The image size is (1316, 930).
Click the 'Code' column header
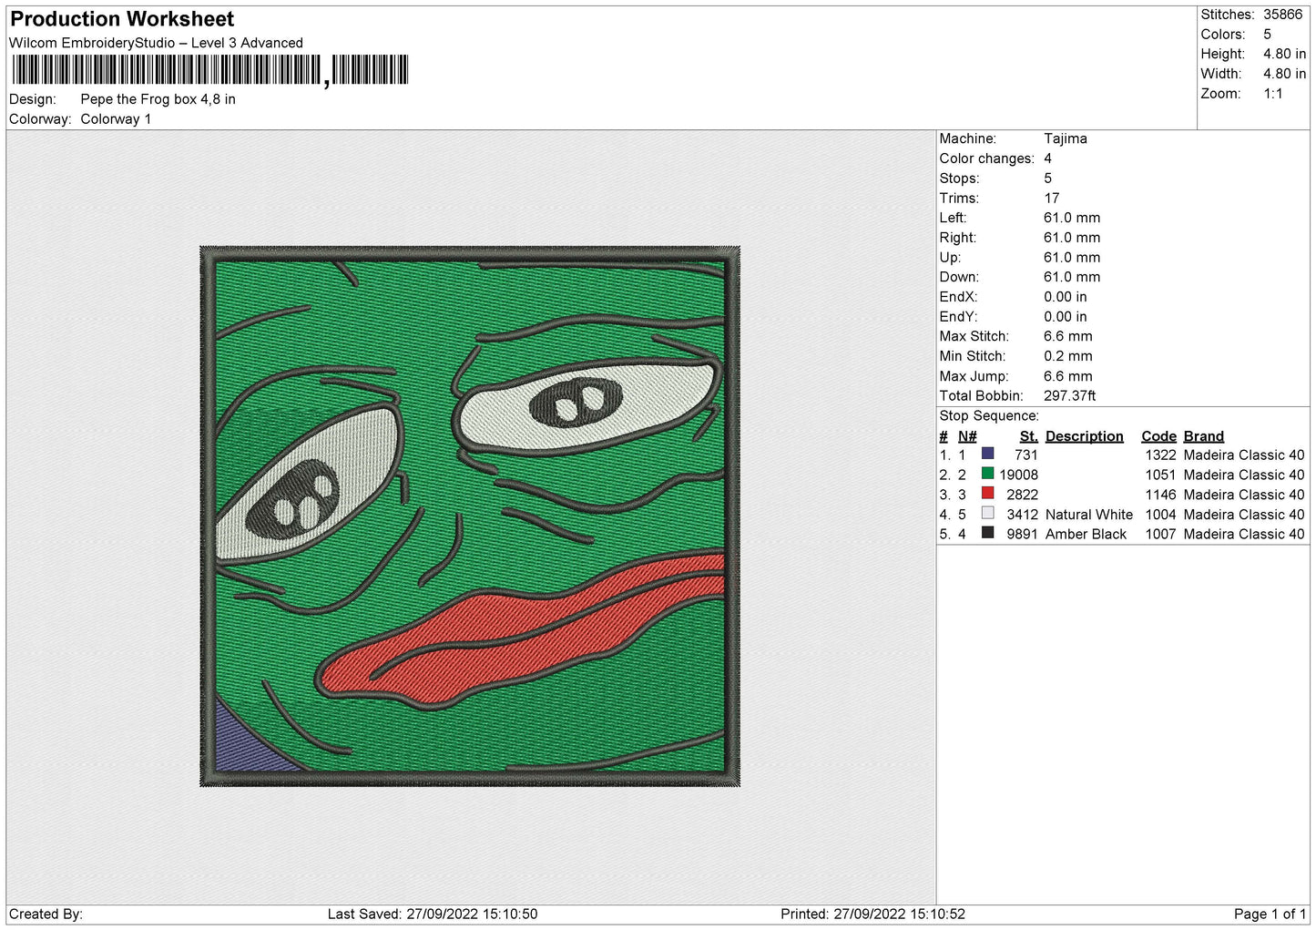pyautogui.click(x=1158, y=436)
